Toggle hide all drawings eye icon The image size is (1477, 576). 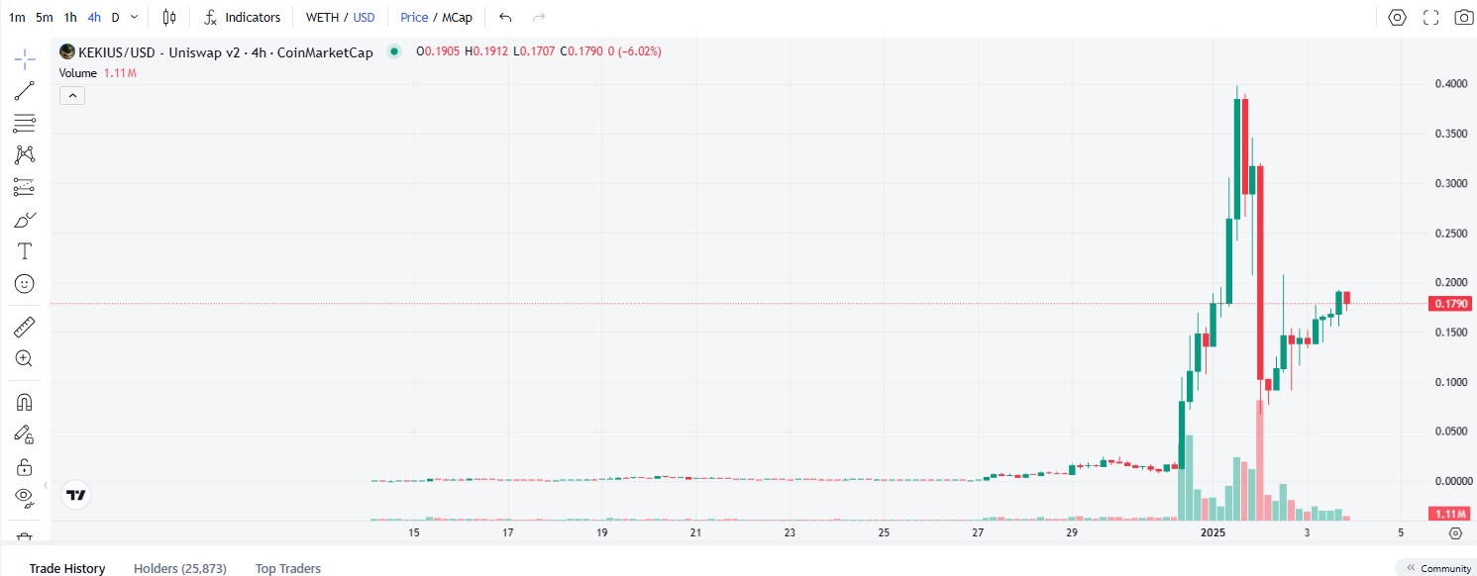25,498
